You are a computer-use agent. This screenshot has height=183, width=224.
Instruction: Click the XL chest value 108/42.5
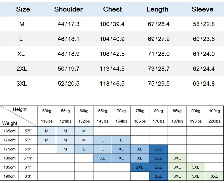112,54
